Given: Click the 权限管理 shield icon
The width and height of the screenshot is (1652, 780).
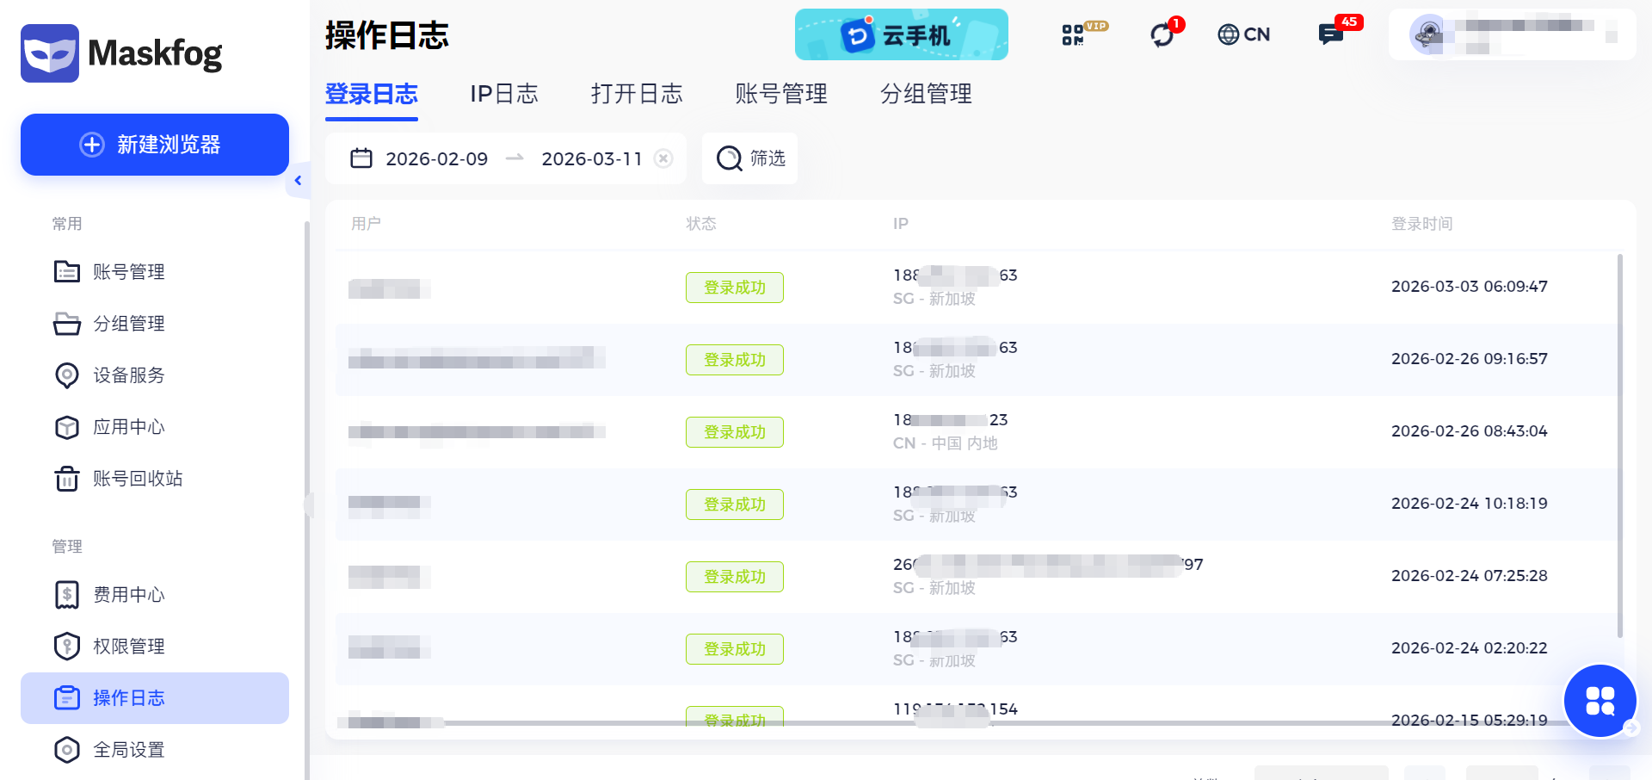Looking at the screenshot, I should tap(67, 647).
